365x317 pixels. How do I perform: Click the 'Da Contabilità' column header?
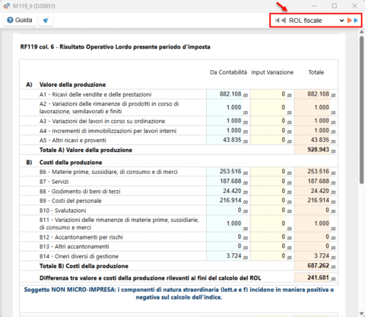[x=228, y=72]
